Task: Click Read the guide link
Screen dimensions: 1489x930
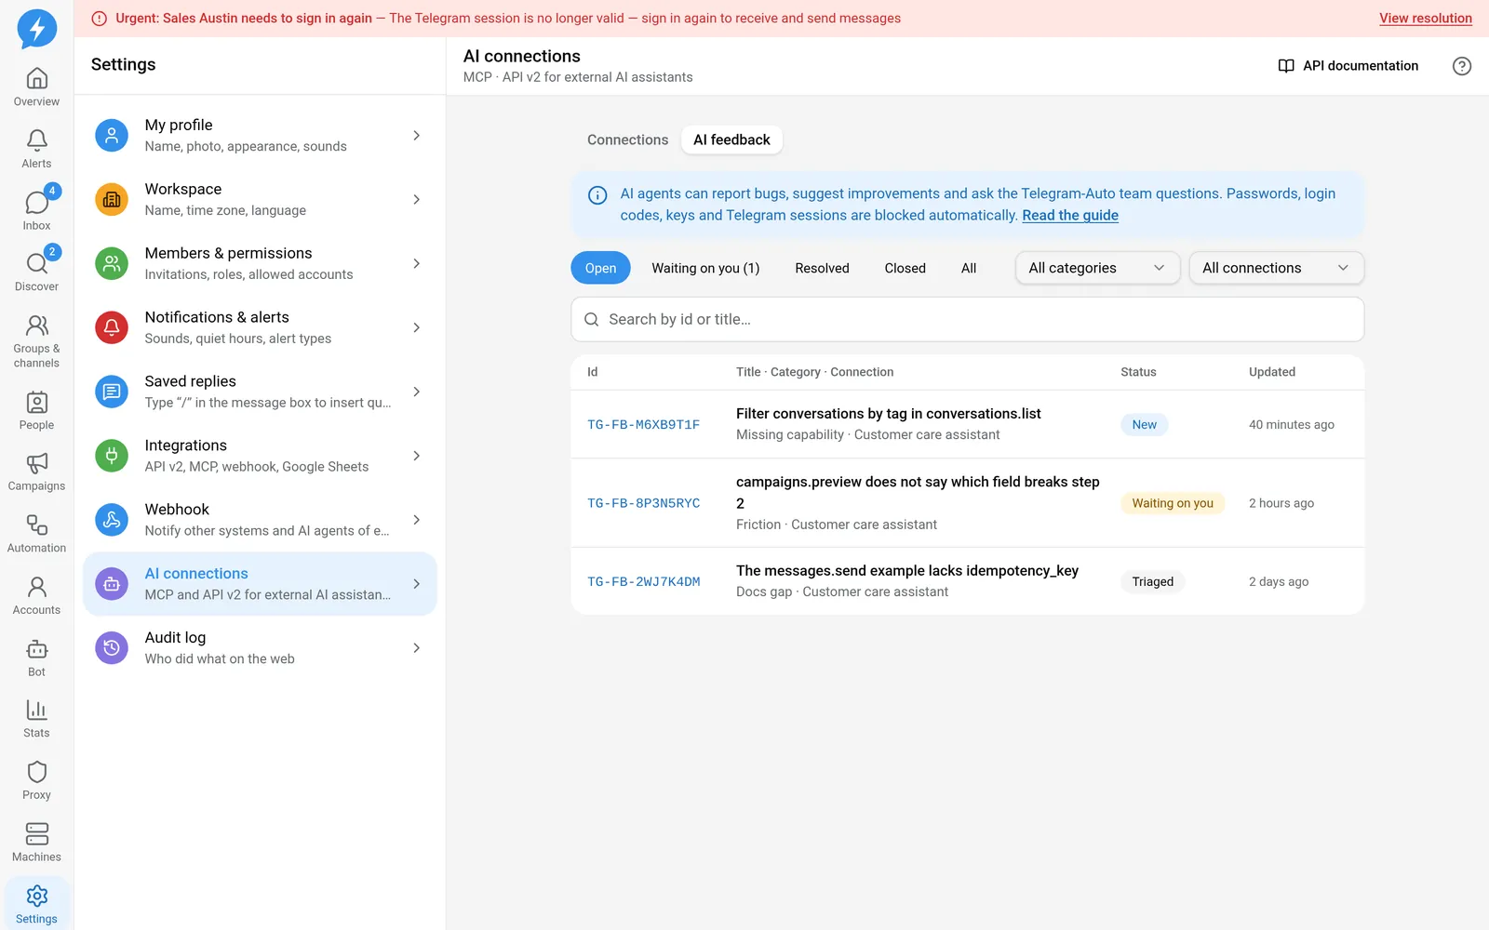Action: pos(1070,215)
